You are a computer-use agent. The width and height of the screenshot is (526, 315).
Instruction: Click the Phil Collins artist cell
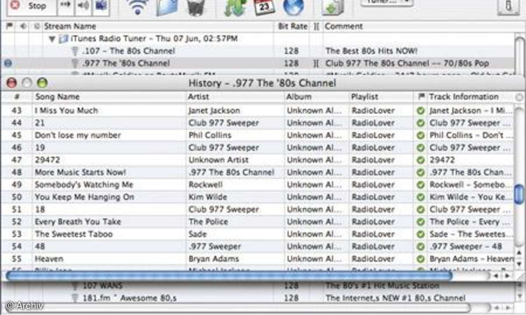point(210,135)
